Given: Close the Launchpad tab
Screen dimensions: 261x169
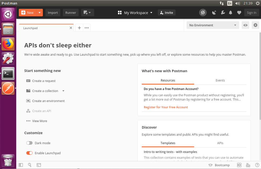Looking at the screenshot, I should [71, 28].
